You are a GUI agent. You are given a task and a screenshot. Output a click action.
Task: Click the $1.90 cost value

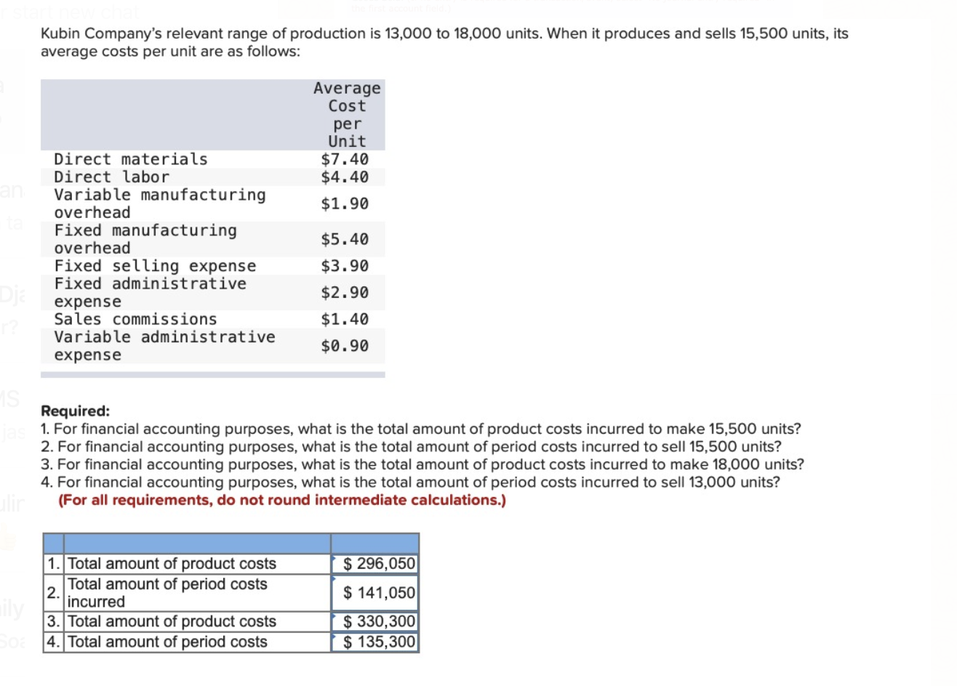tap(345, 203)
